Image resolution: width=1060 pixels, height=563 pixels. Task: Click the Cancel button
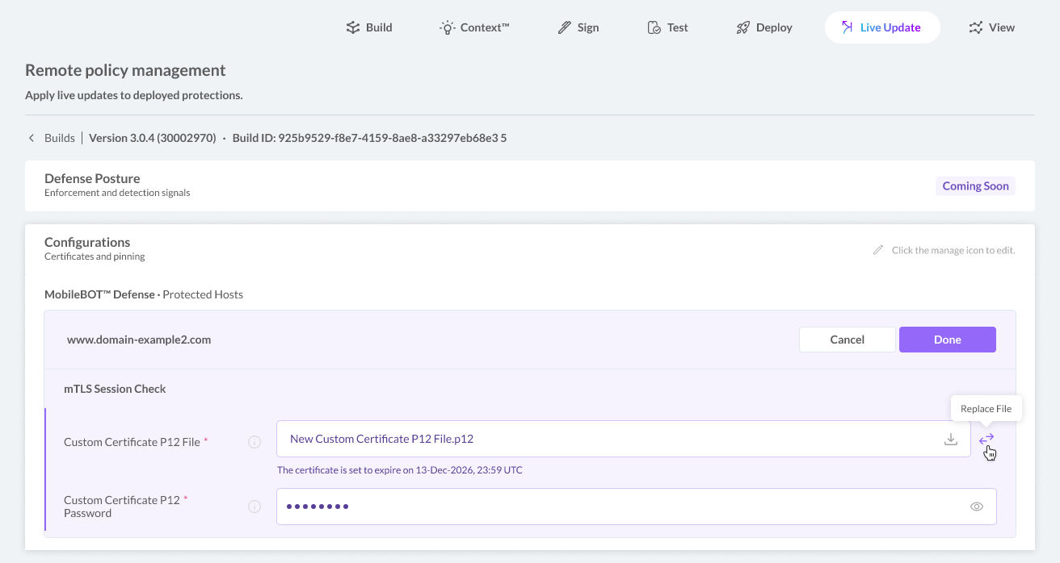(848, 340)
